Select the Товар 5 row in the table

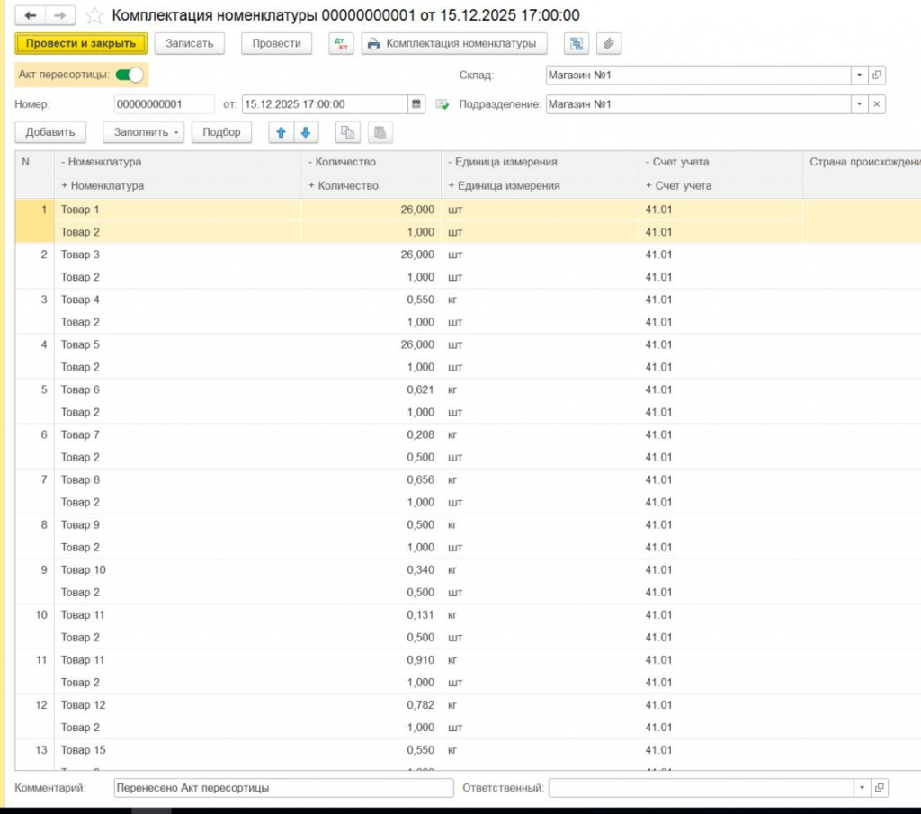[180, 344]
